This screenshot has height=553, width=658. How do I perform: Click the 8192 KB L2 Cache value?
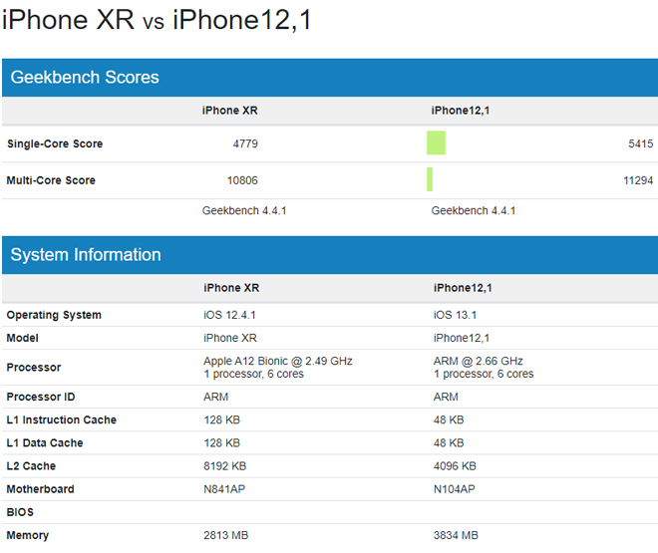(x=225, y=466)
